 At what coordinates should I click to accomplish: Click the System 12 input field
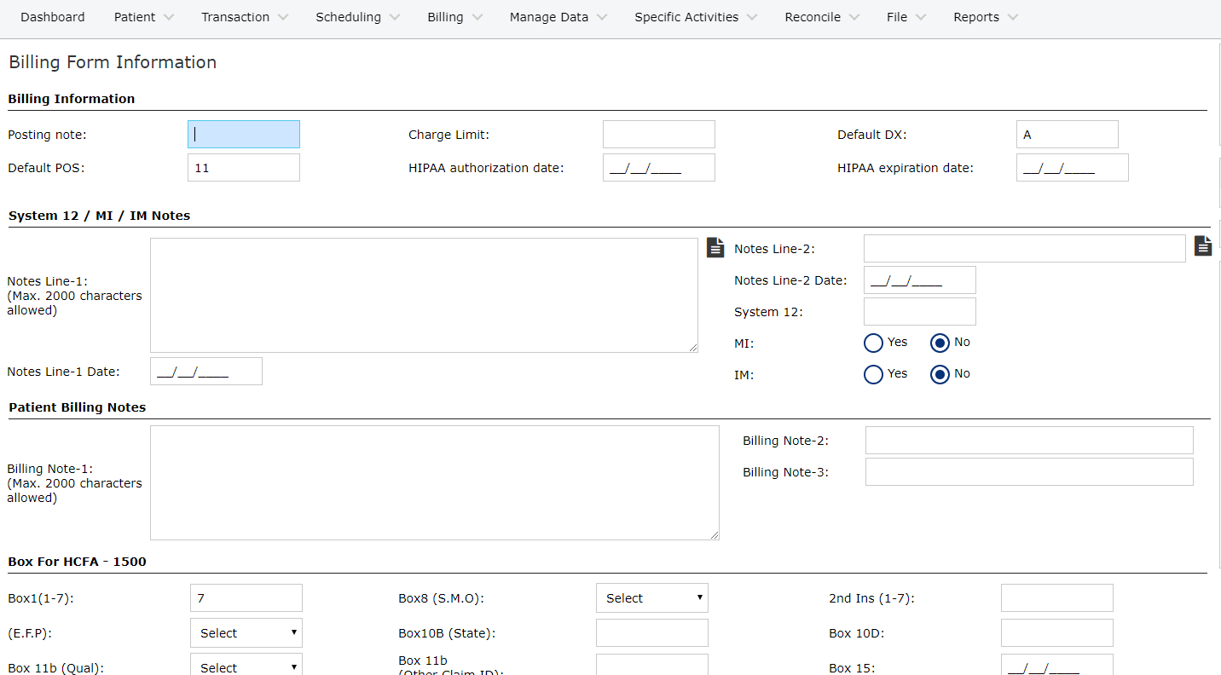pos(919,312)
